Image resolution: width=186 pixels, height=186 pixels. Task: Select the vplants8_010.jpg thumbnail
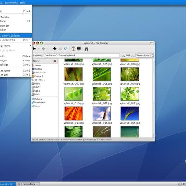[x=73, y=94]
